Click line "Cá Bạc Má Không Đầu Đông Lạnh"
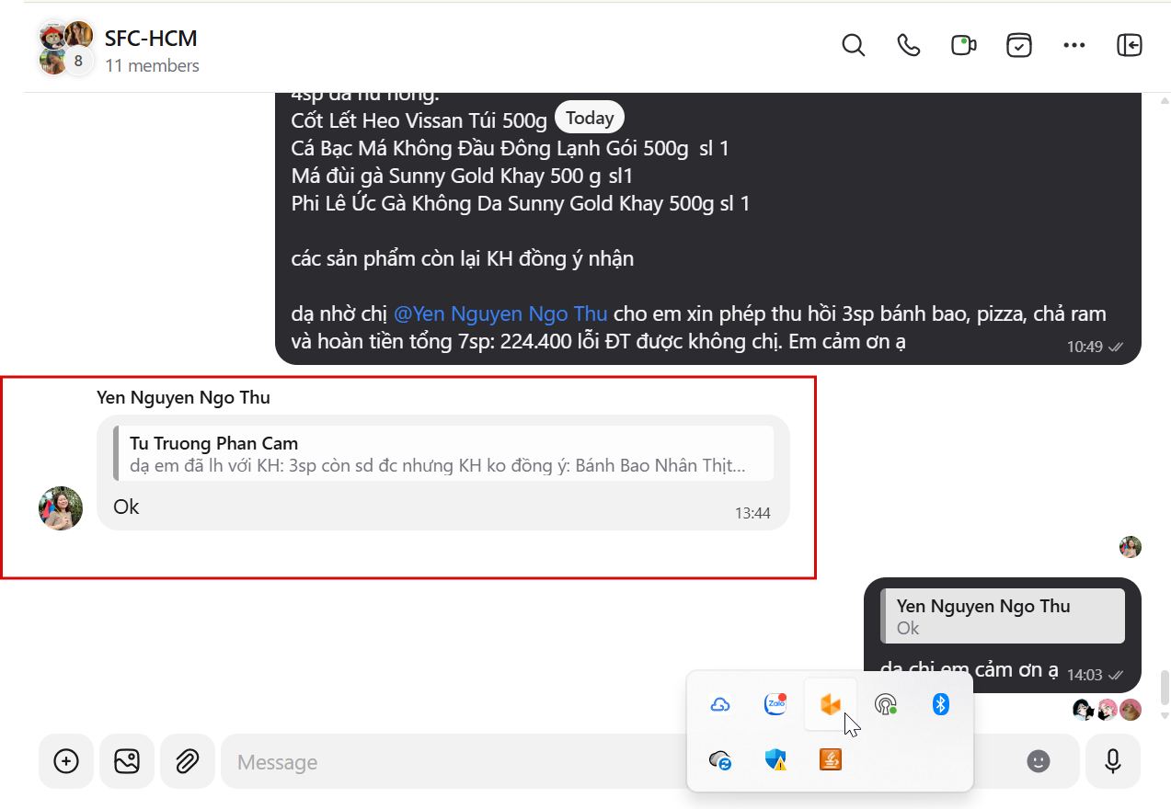The width and height of the screenshot is (1171, 809). tap(510, 148)
